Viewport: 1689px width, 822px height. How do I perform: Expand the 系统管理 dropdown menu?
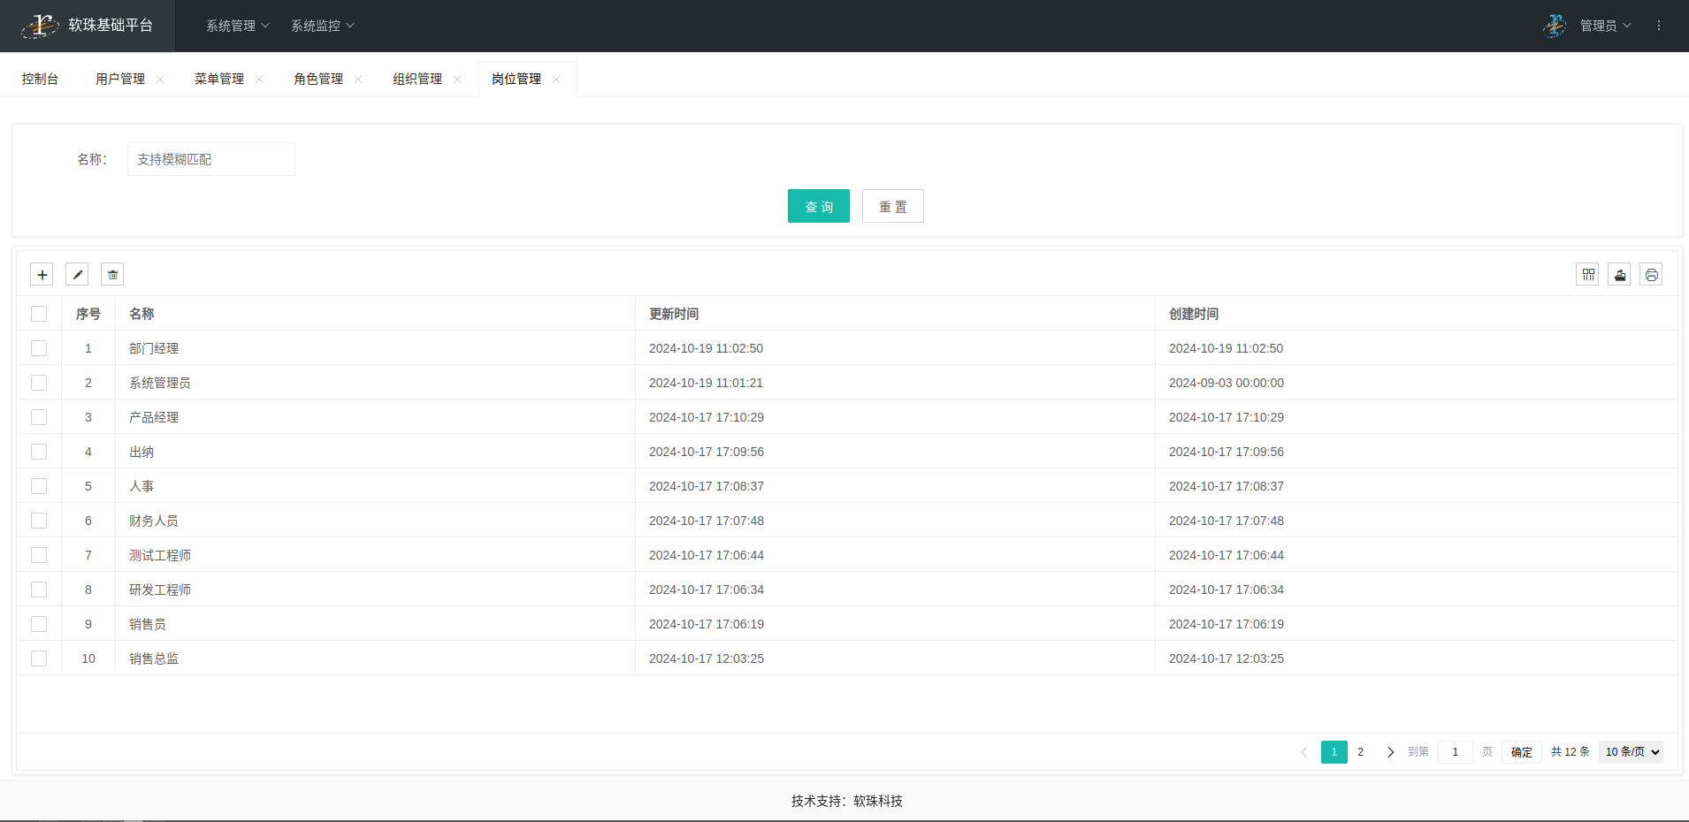tap(237, 26)
